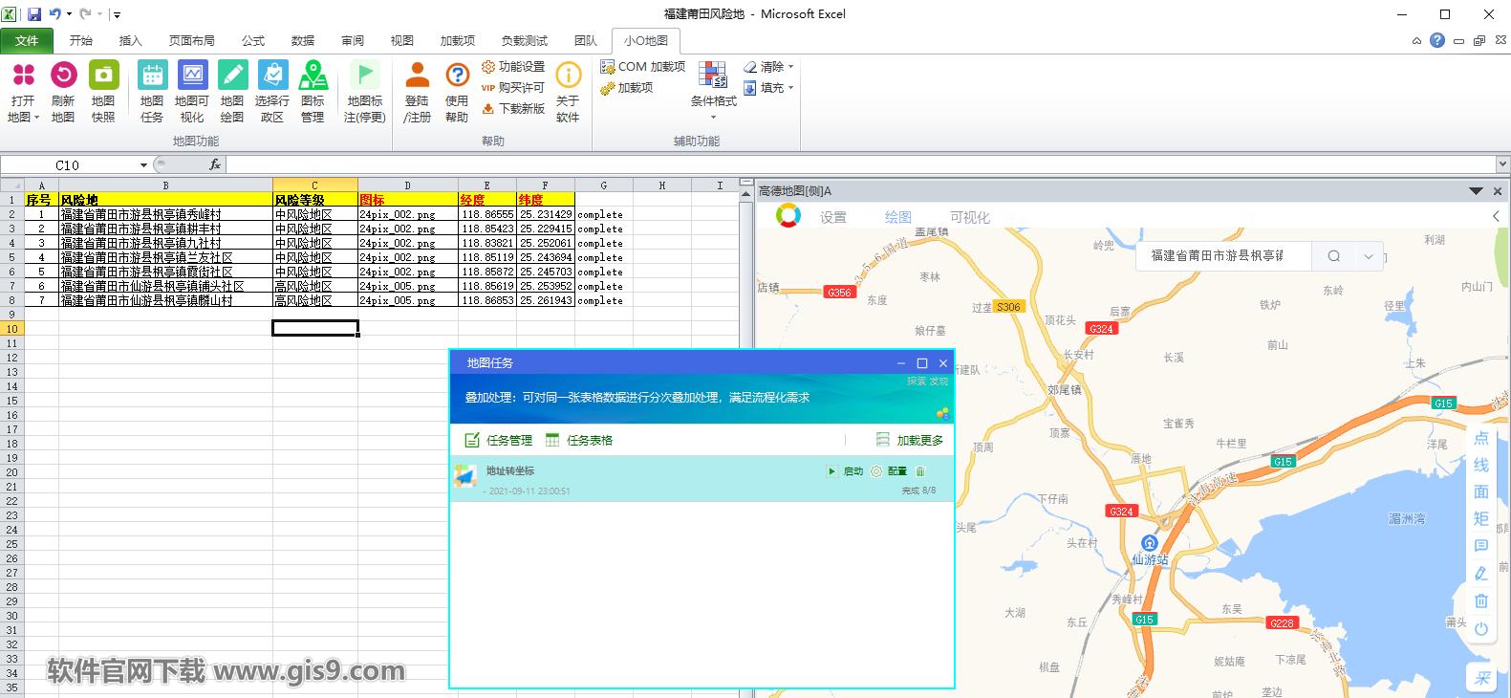The width and height of the screenshot is (1511, 698).
Task: Click the map search magnifier icon
Action: (1334, 256)
